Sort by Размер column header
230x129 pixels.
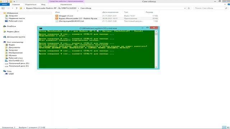[x=149, y=12]
